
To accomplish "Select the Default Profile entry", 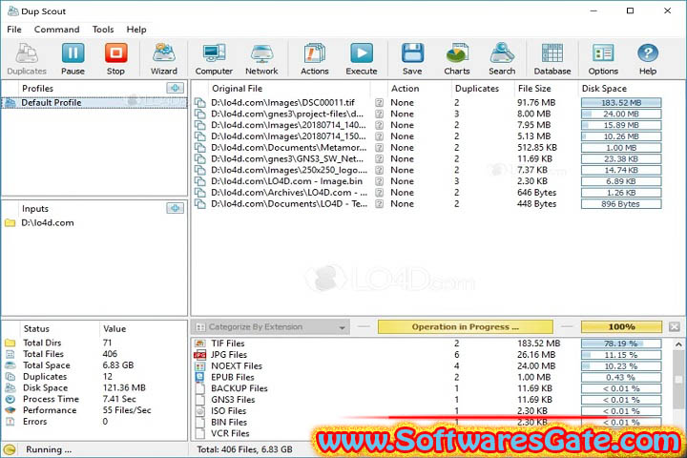I will [94, 102].
